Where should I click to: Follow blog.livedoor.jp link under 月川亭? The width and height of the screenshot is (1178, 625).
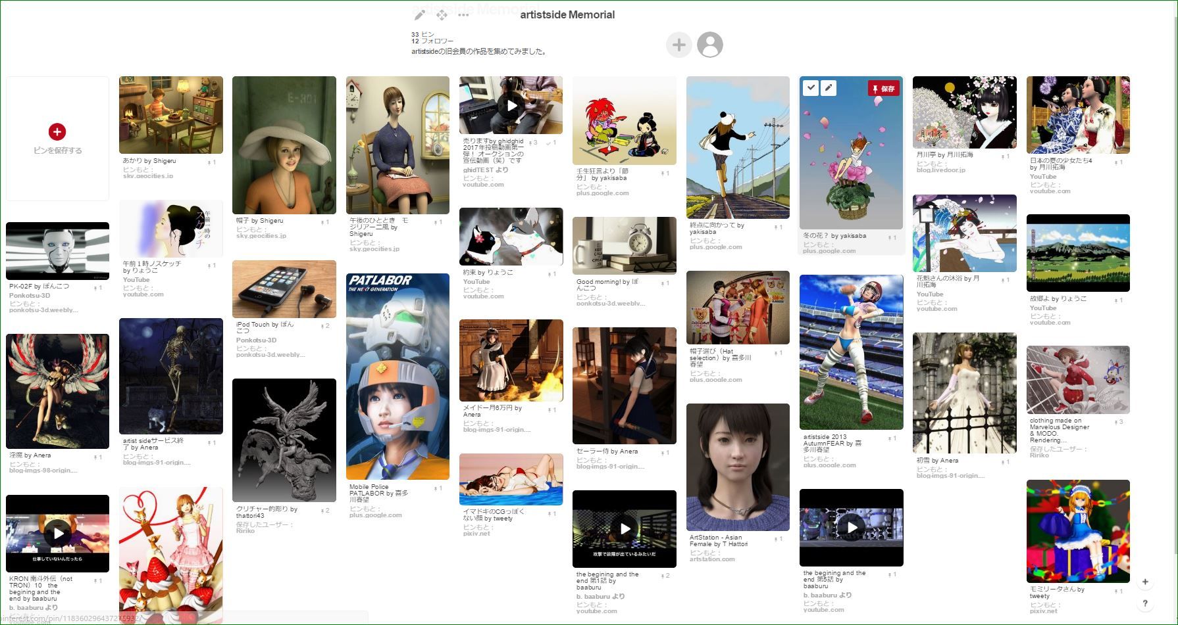click(941, 170)
